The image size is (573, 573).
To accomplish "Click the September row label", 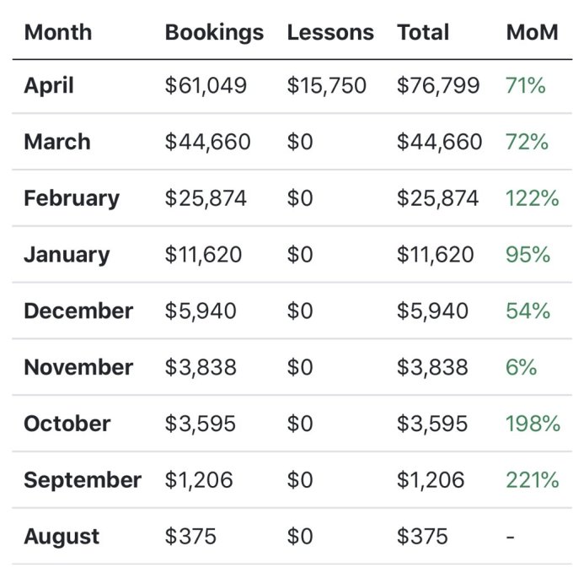I will [x=83, y=480].
